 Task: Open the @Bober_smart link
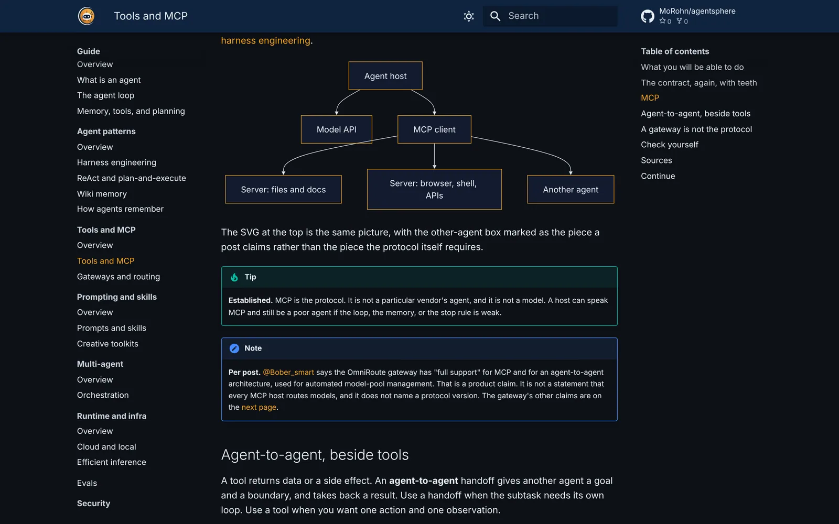(288, 372)
